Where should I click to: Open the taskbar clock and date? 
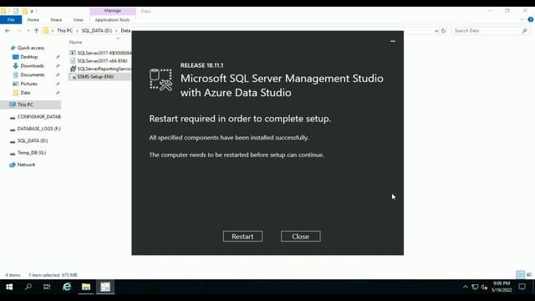502,287
